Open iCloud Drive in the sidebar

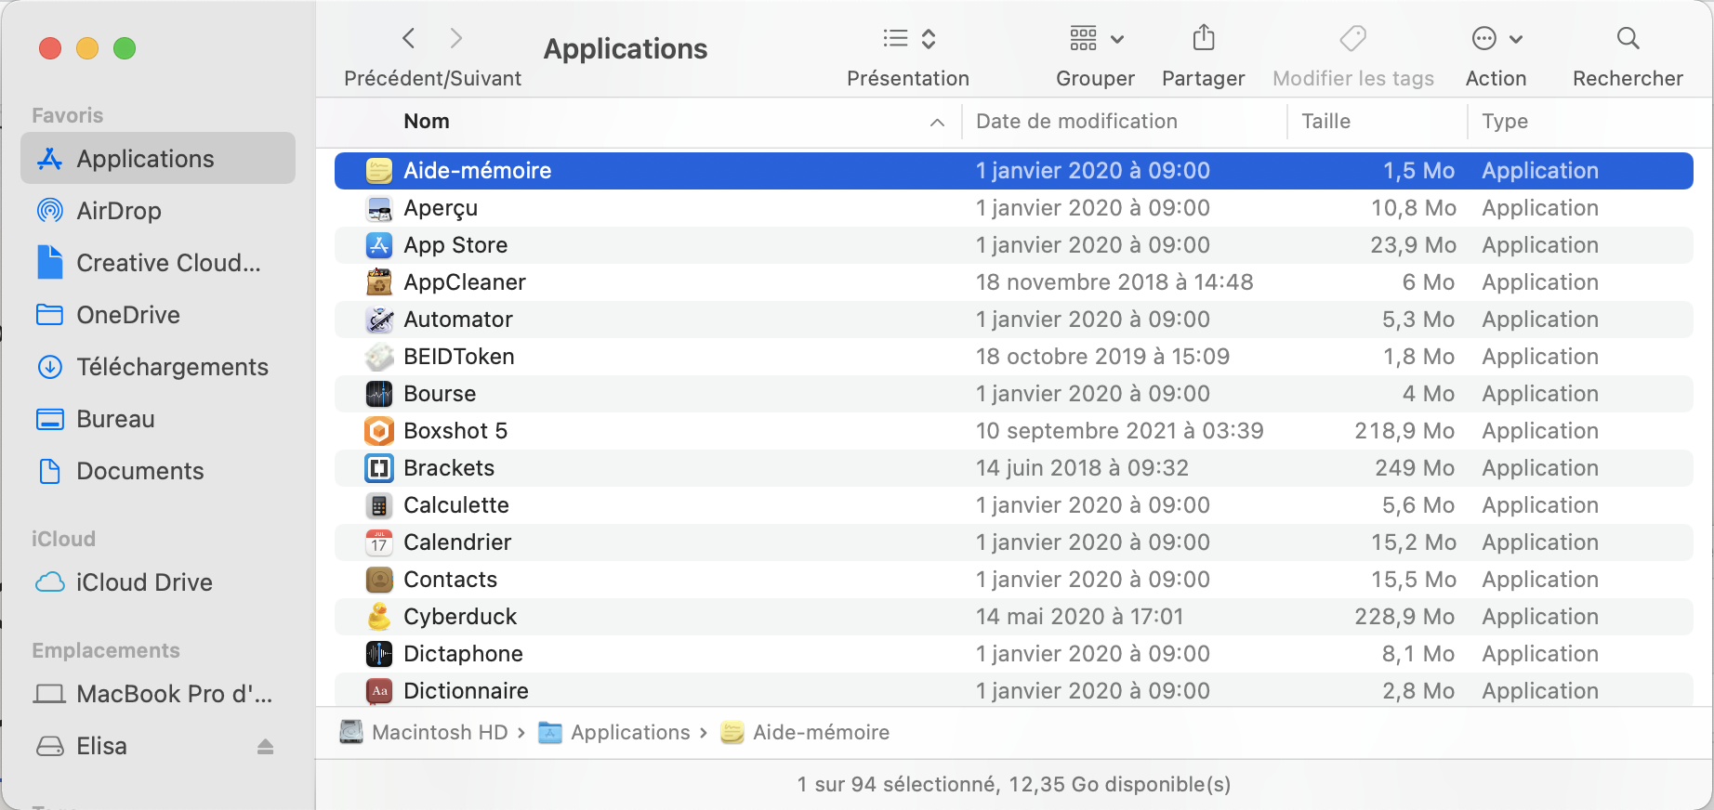pyautogui.click(x=158, y=582)
